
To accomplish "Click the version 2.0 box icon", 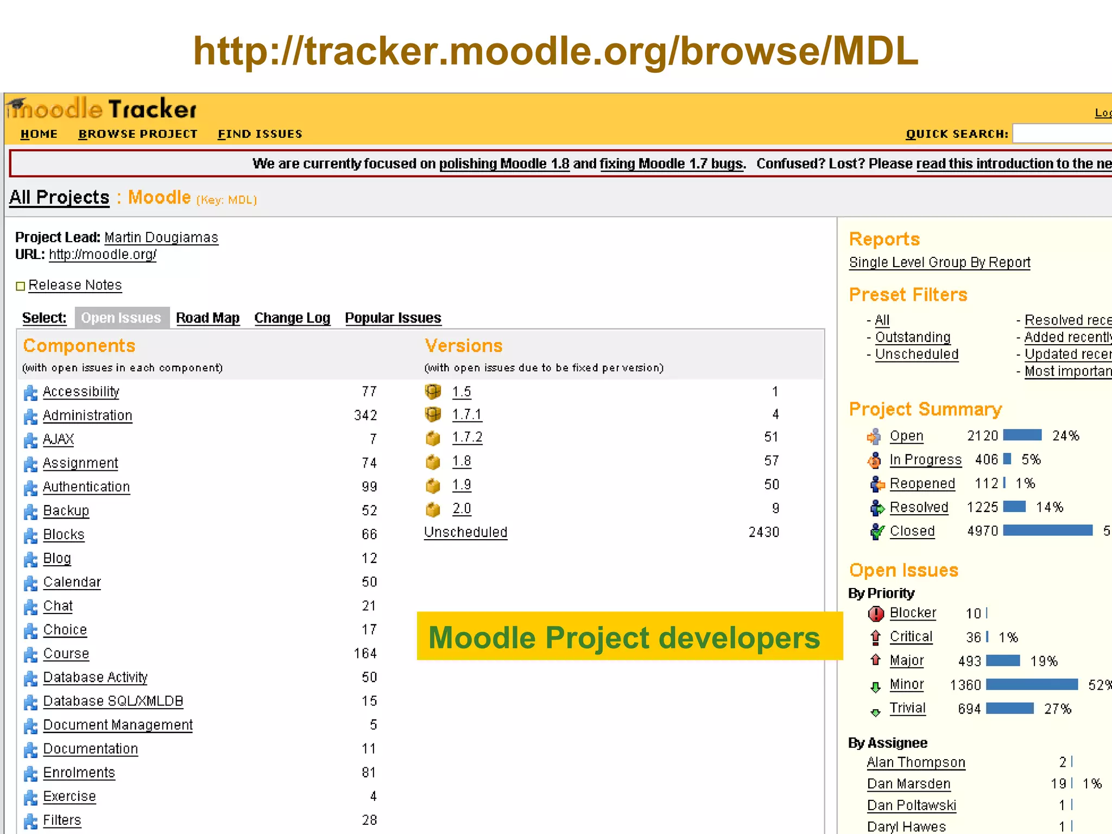I will (433, 509).
